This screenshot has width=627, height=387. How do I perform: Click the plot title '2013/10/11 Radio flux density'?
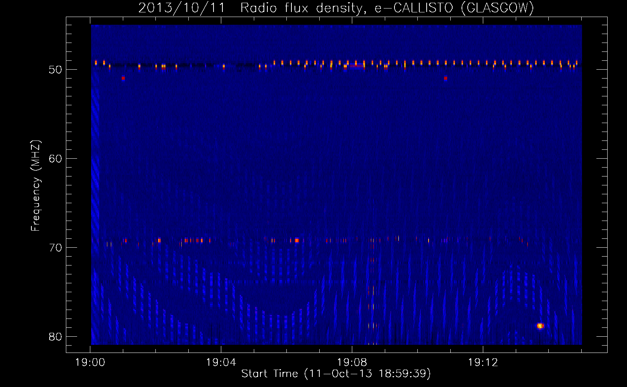click(251, 8)
